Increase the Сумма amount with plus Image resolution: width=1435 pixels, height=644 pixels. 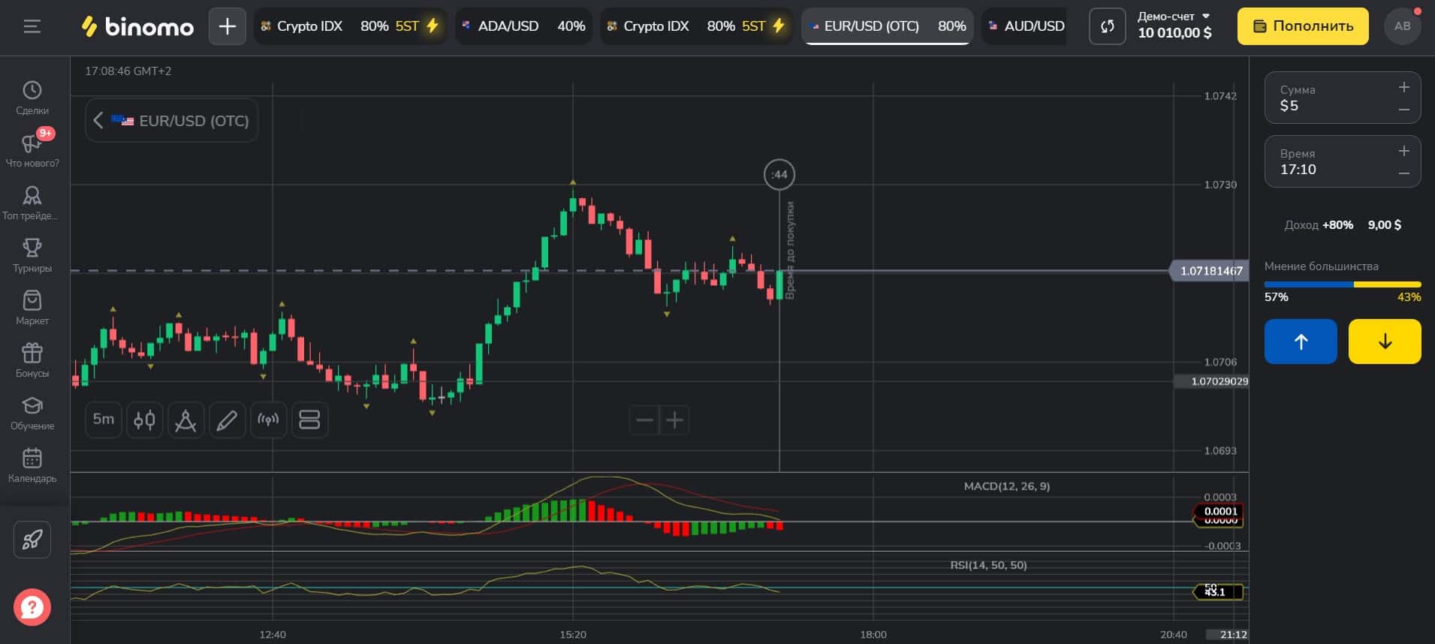[x=1403, y=88]
